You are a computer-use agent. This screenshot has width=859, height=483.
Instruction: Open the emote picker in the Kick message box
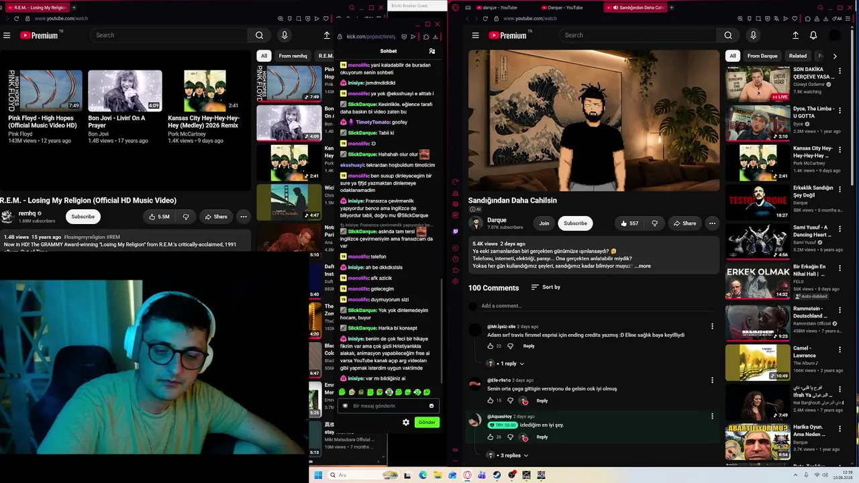(432, 406)
